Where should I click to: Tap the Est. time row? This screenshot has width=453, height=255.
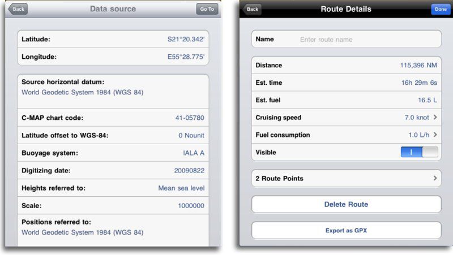point(347,83)
